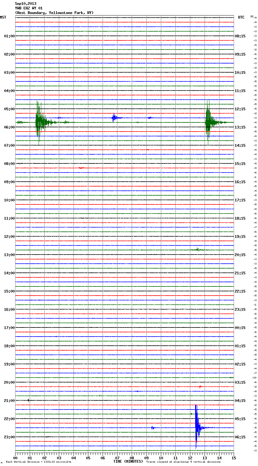Click the 05:00 MST row label

coord(9,109)
